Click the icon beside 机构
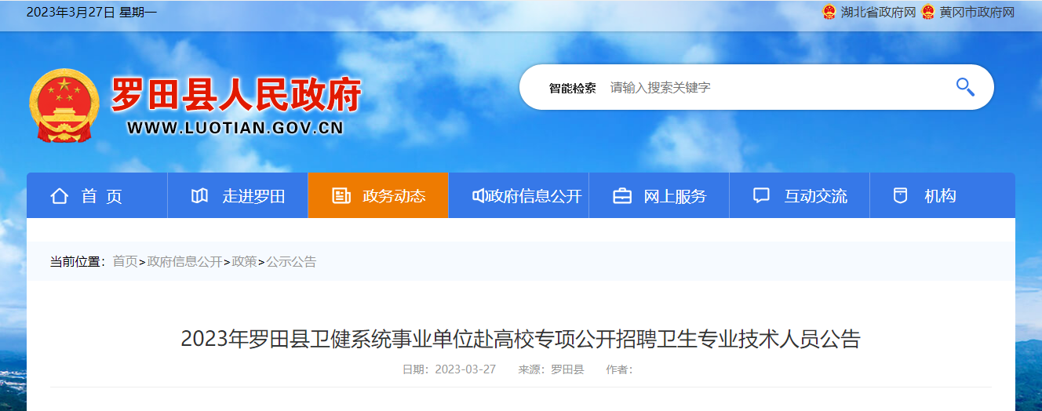This screenshot has height=411, width=1042. pyautogui.click(x=901, y=196)
